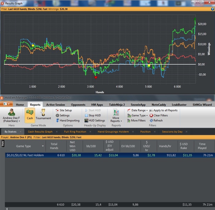Image resolution: width=215 pixels, height=210 pixels.
Task: Open the TableNinja 2 tab
Action: (117, 105)
